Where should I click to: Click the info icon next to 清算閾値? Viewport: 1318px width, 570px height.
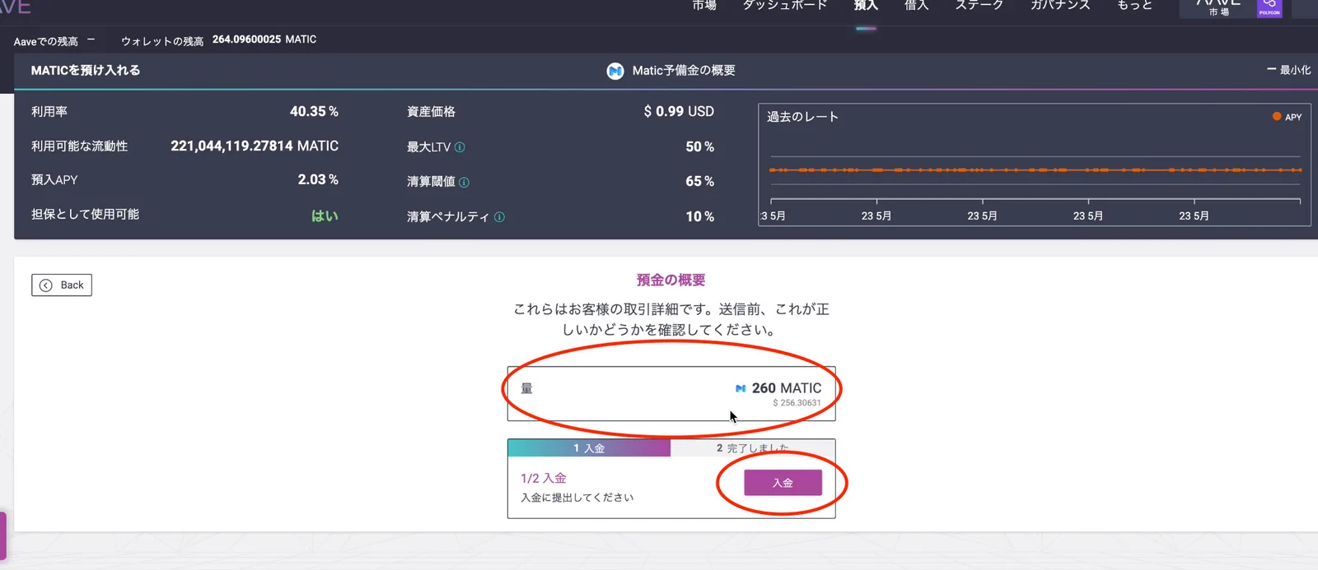(464, 183)
